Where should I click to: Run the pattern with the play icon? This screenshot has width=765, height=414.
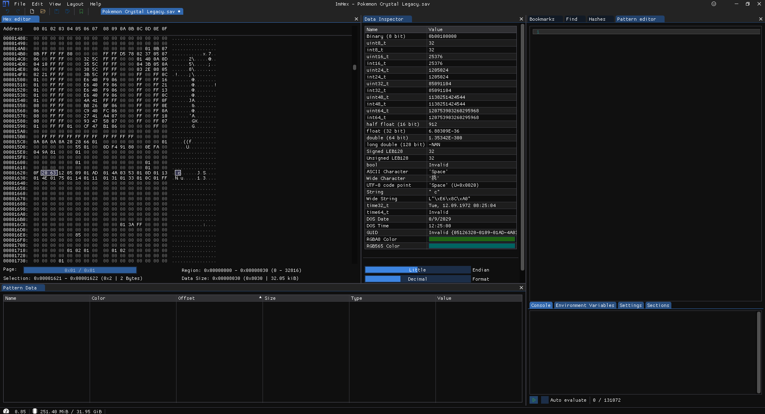coord(534,400)
